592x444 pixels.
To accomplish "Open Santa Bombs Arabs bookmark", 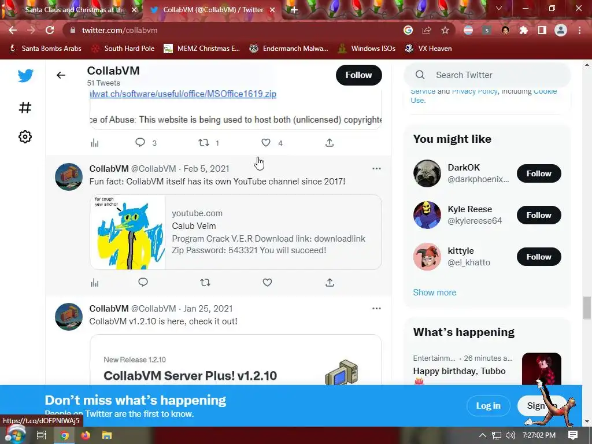I will click(45, 49).
